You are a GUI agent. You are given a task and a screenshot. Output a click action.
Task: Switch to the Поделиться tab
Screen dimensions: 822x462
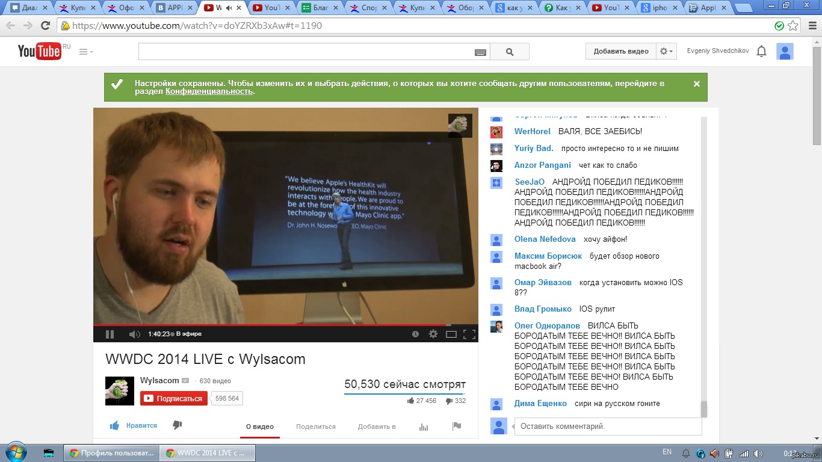(315, 427)
